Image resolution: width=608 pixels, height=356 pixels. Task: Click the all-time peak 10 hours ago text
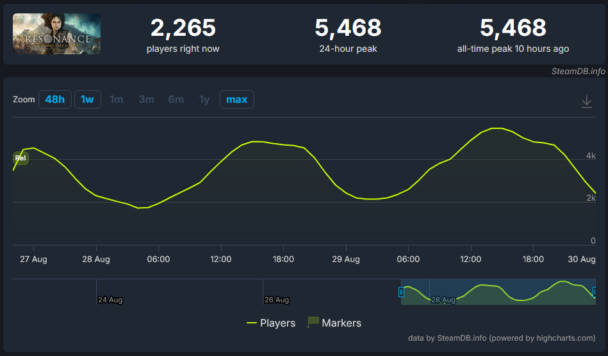click(x=513, y=49)
